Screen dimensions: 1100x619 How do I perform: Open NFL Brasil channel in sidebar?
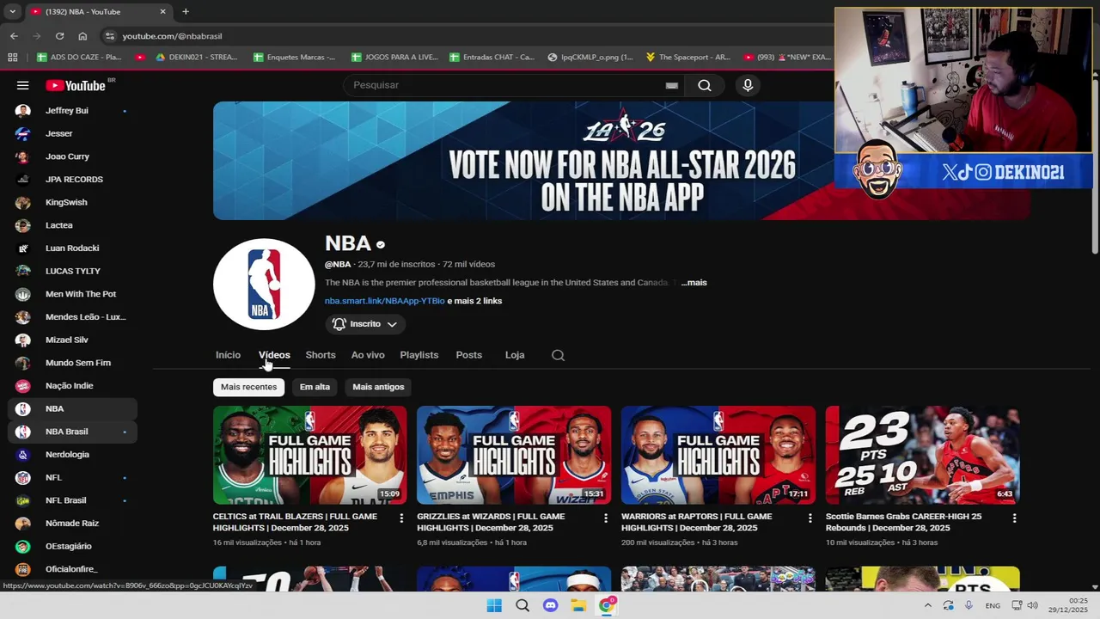click(72, 500)
